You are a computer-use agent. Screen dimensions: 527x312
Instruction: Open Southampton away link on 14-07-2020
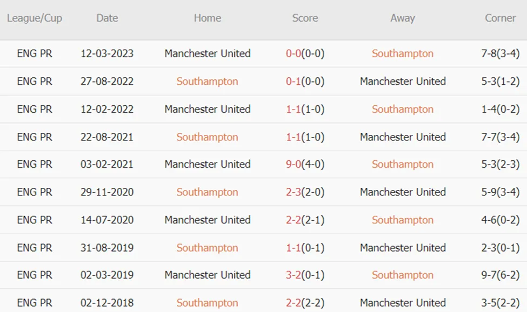(403, 220)
